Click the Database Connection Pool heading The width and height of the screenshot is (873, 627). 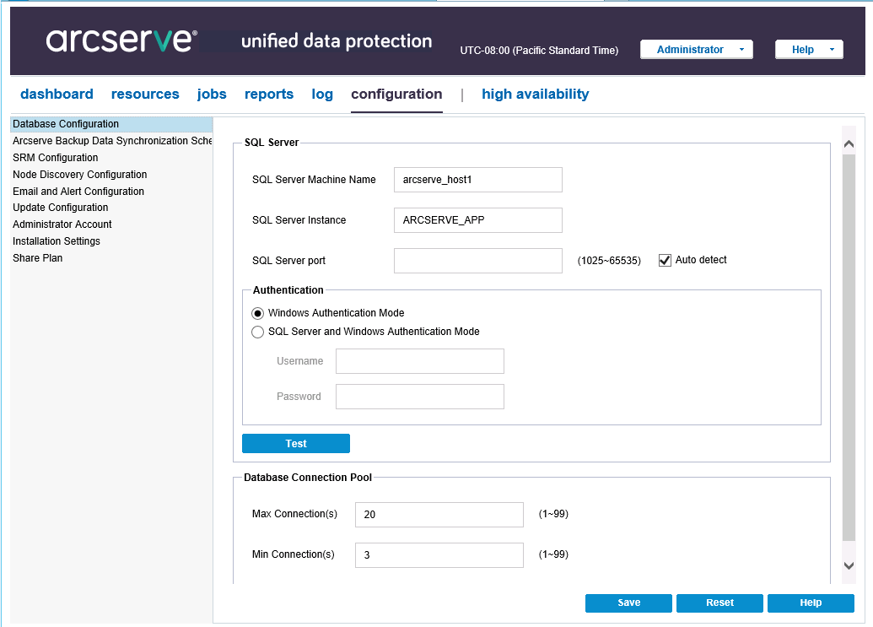pos(308,478)
